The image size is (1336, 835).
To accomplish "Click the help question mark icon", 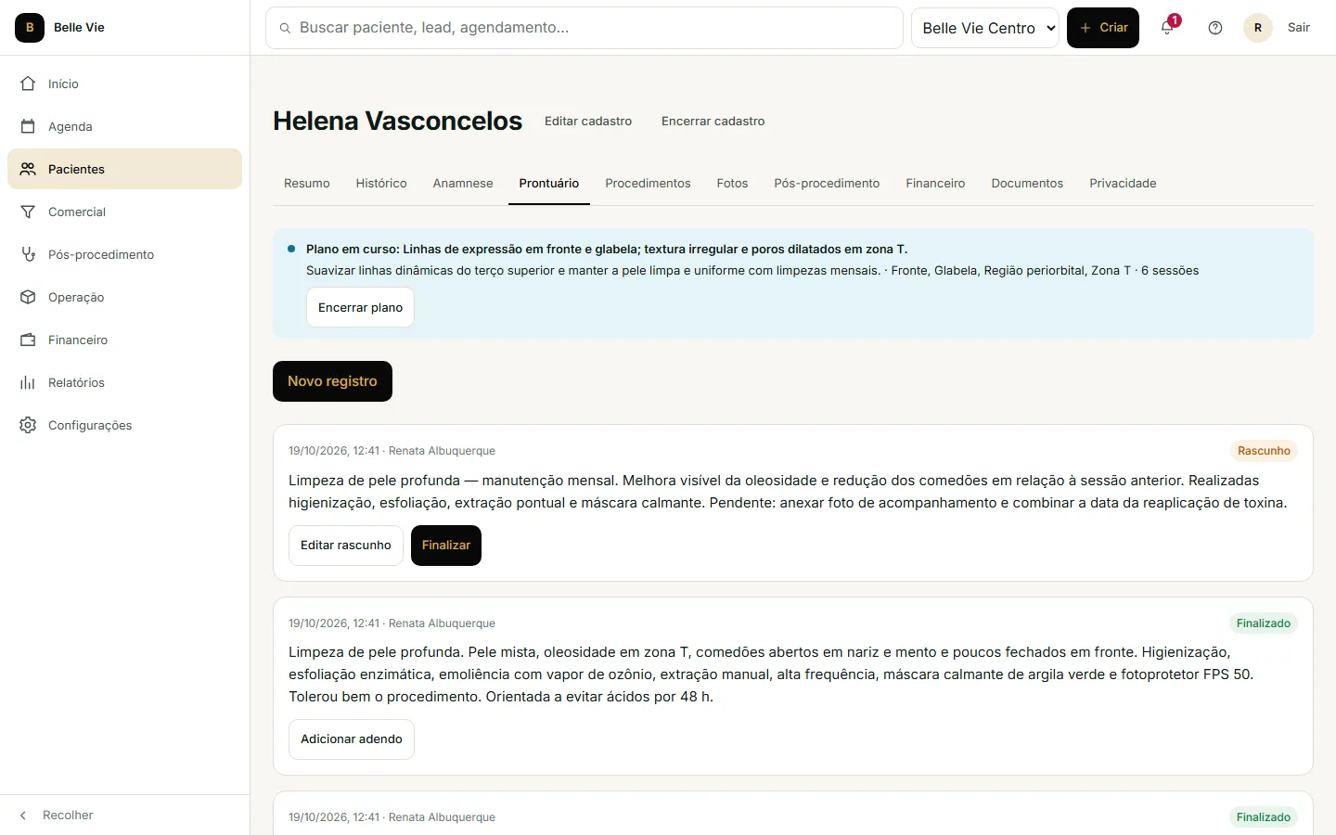I will pos(1215,28).
